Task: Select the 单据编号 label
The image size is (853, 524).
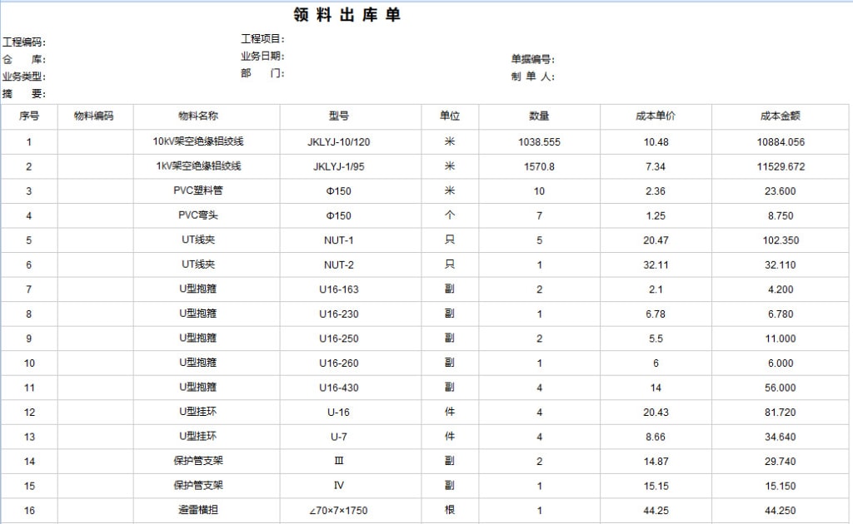Action: click(x=532, y=59)
